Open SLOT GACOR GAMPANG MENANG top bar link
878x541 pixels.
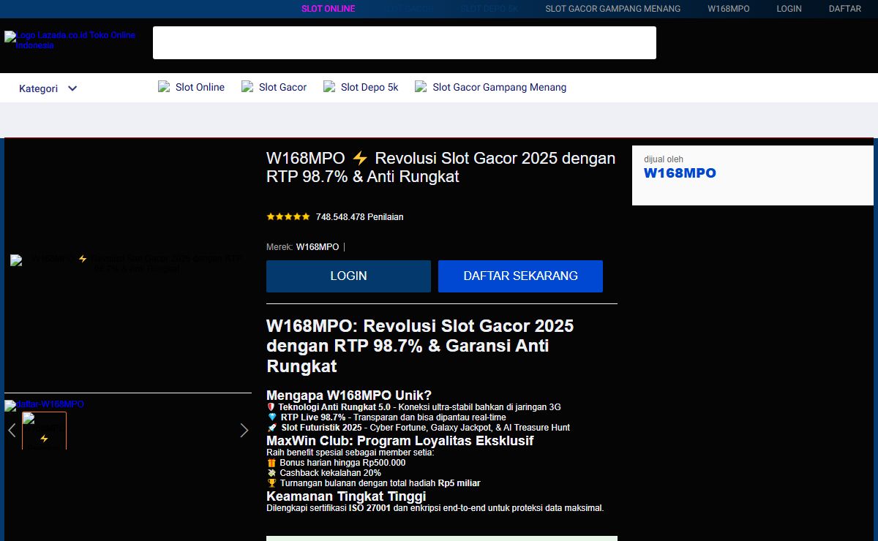coord(612,9)
